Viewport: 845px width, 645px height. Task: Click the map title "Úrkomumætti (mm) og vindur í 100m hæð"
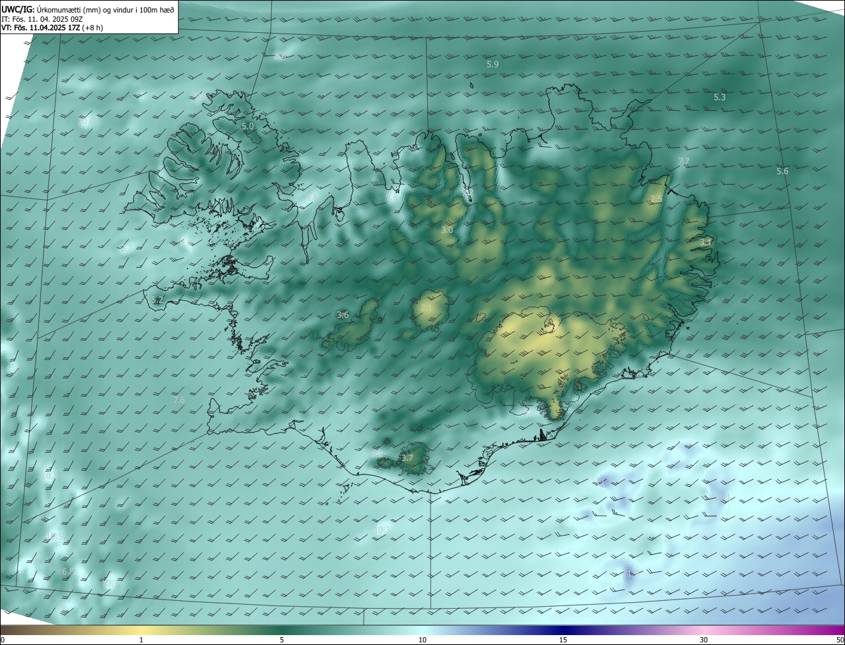(105, 9)
